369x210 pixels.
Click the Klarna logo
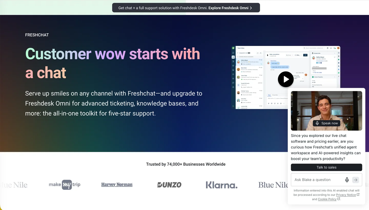click(222, 185)
